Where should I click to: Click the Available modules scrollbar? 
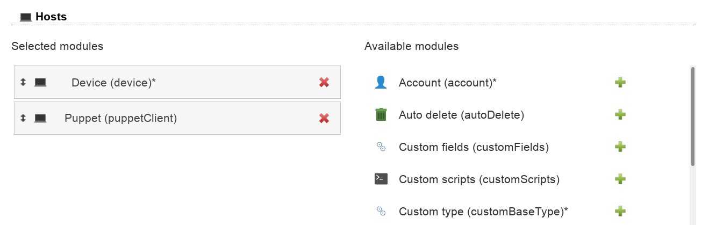[693, 115]
